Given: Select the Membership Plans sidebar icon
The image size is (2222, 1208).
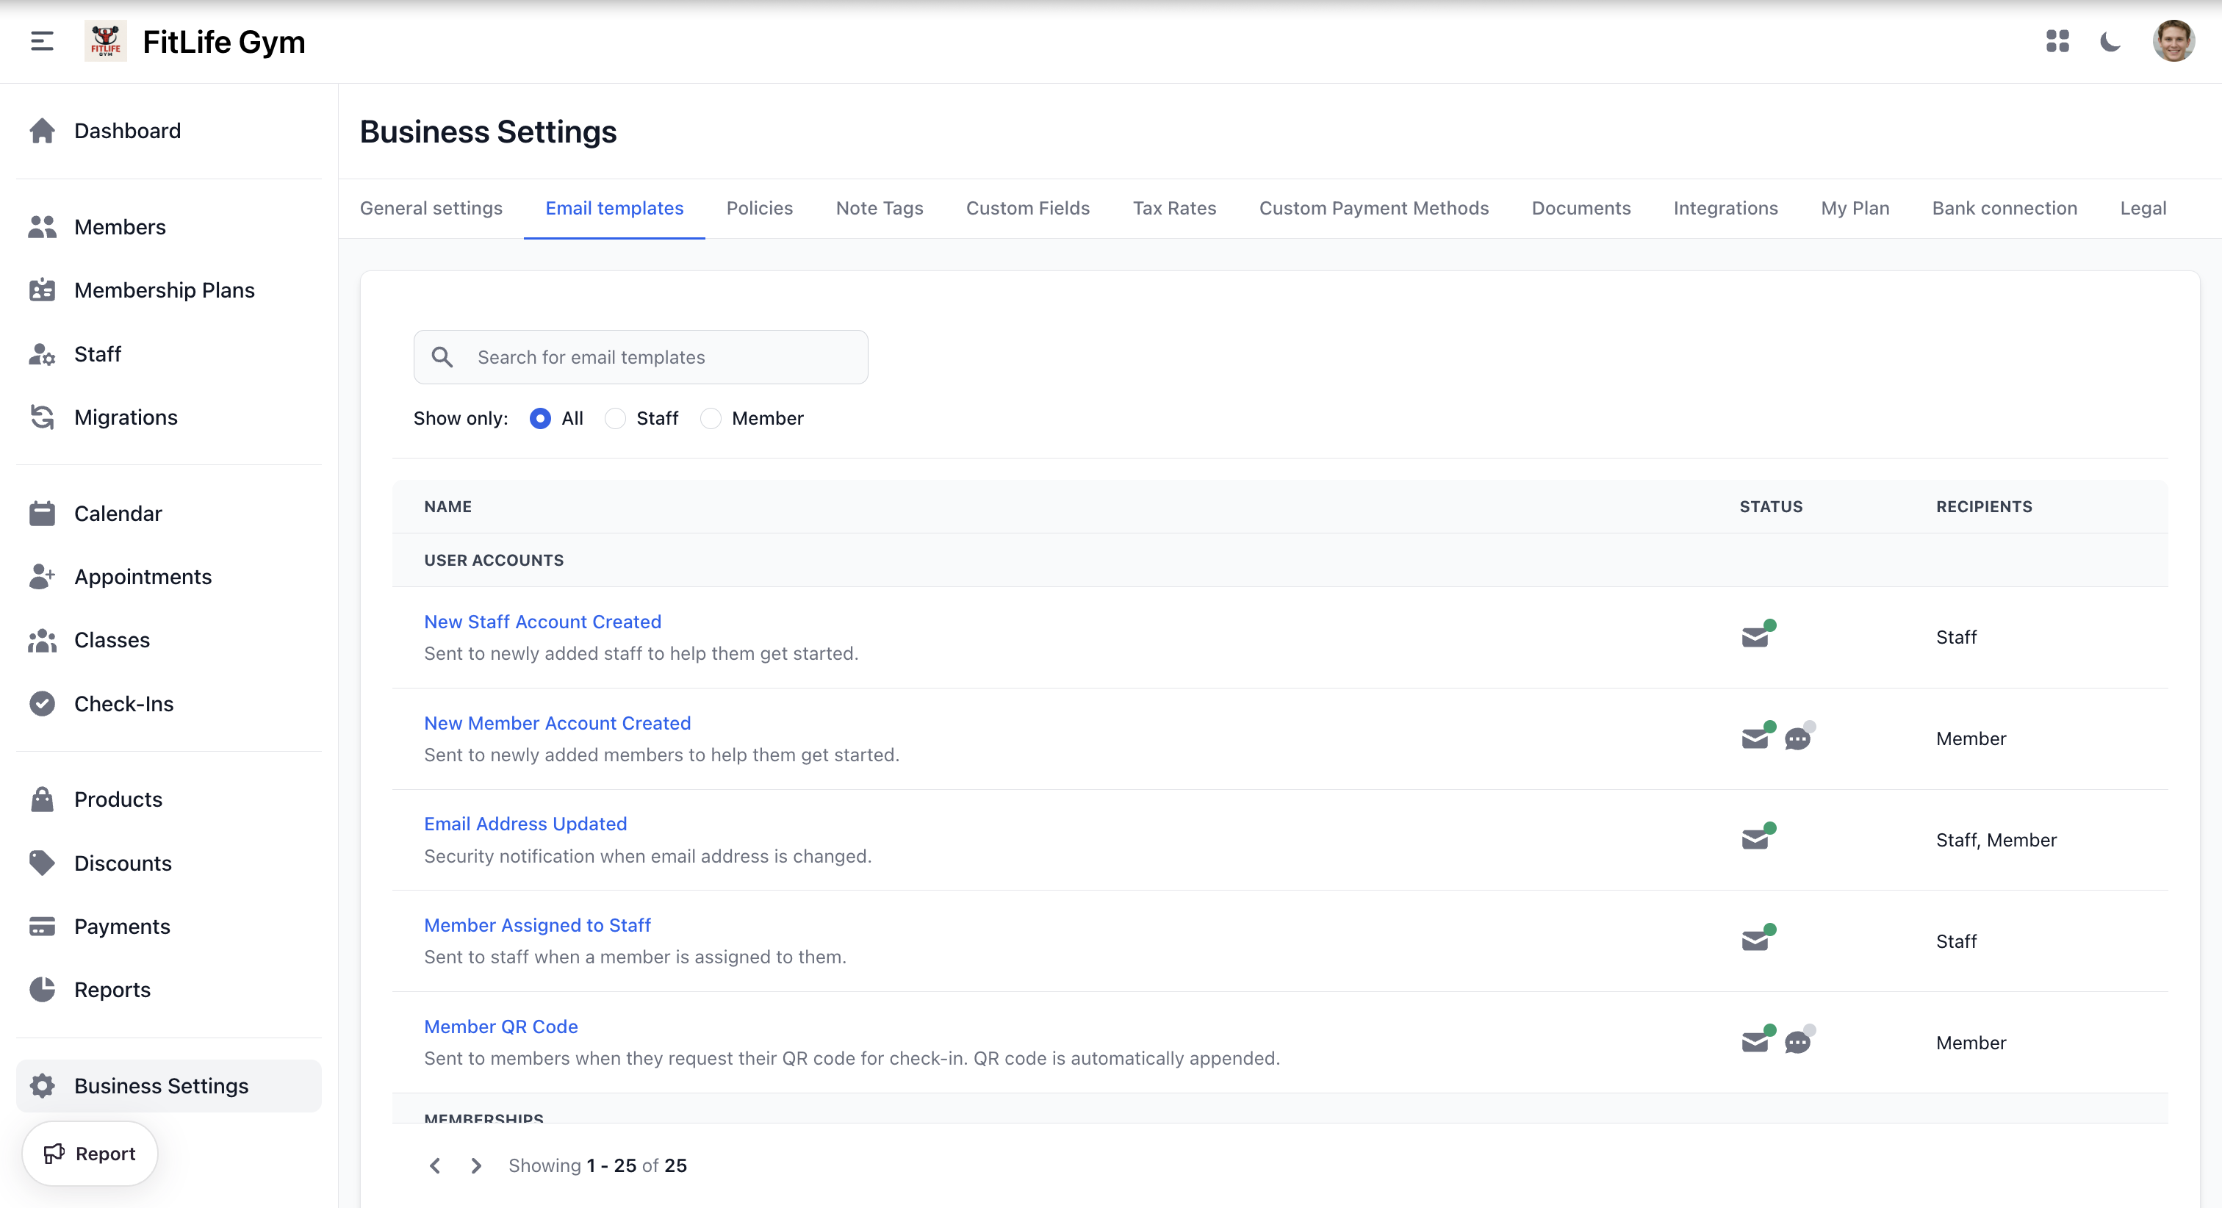Looking at the screenshot, I should (41, 291).
